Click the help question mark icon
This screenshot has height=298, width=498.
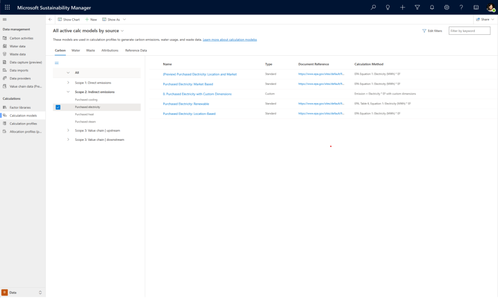461,7
